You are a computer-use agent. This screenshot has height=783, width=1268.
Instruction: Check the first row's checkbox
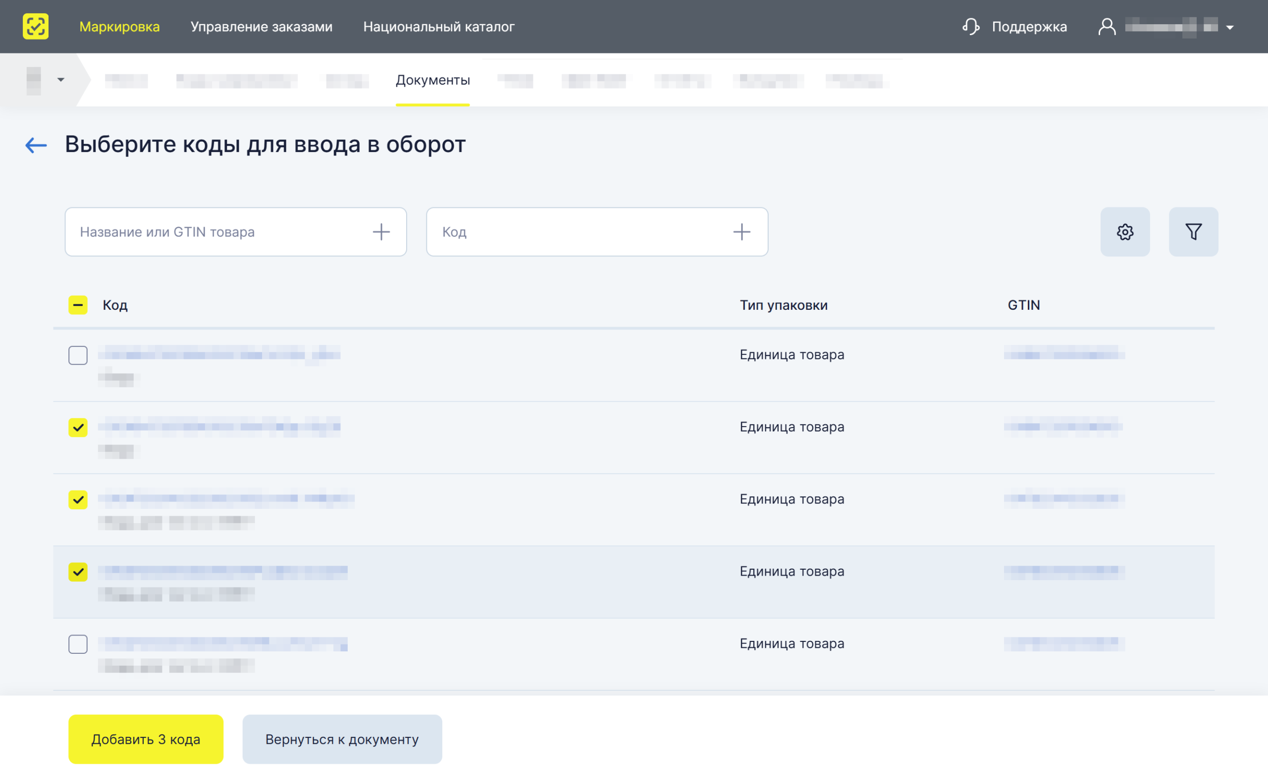click(78, 355)
